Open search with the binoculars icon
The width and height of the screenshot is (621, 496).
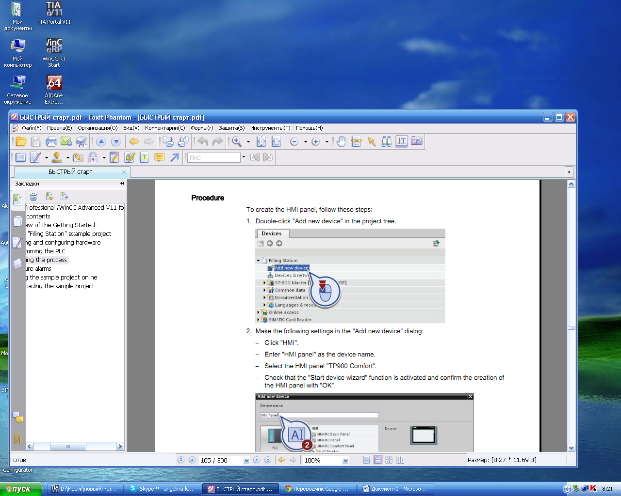tap(387, 141)
